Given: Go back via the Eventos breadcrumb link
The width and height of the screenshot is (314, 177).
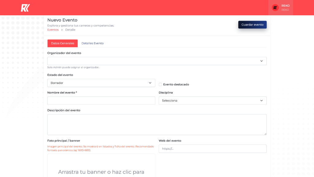Looking at the screenshot, I should [x=53, y=30].
